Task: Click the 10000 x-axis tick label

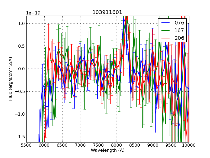Action: coord(189,145)
